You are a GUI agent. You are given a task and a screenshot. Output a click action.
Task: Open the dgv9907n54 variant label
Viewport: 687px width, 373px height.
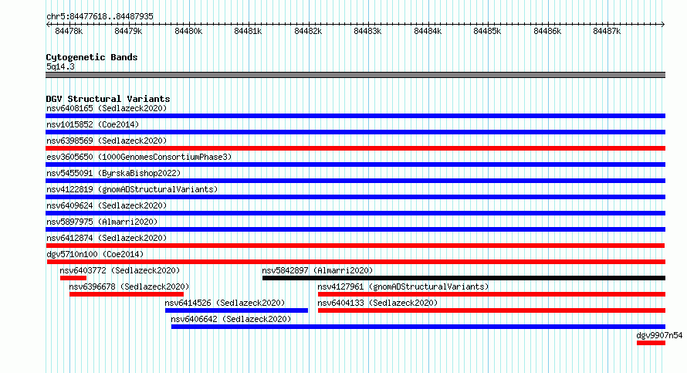click(x=659, y=335)
